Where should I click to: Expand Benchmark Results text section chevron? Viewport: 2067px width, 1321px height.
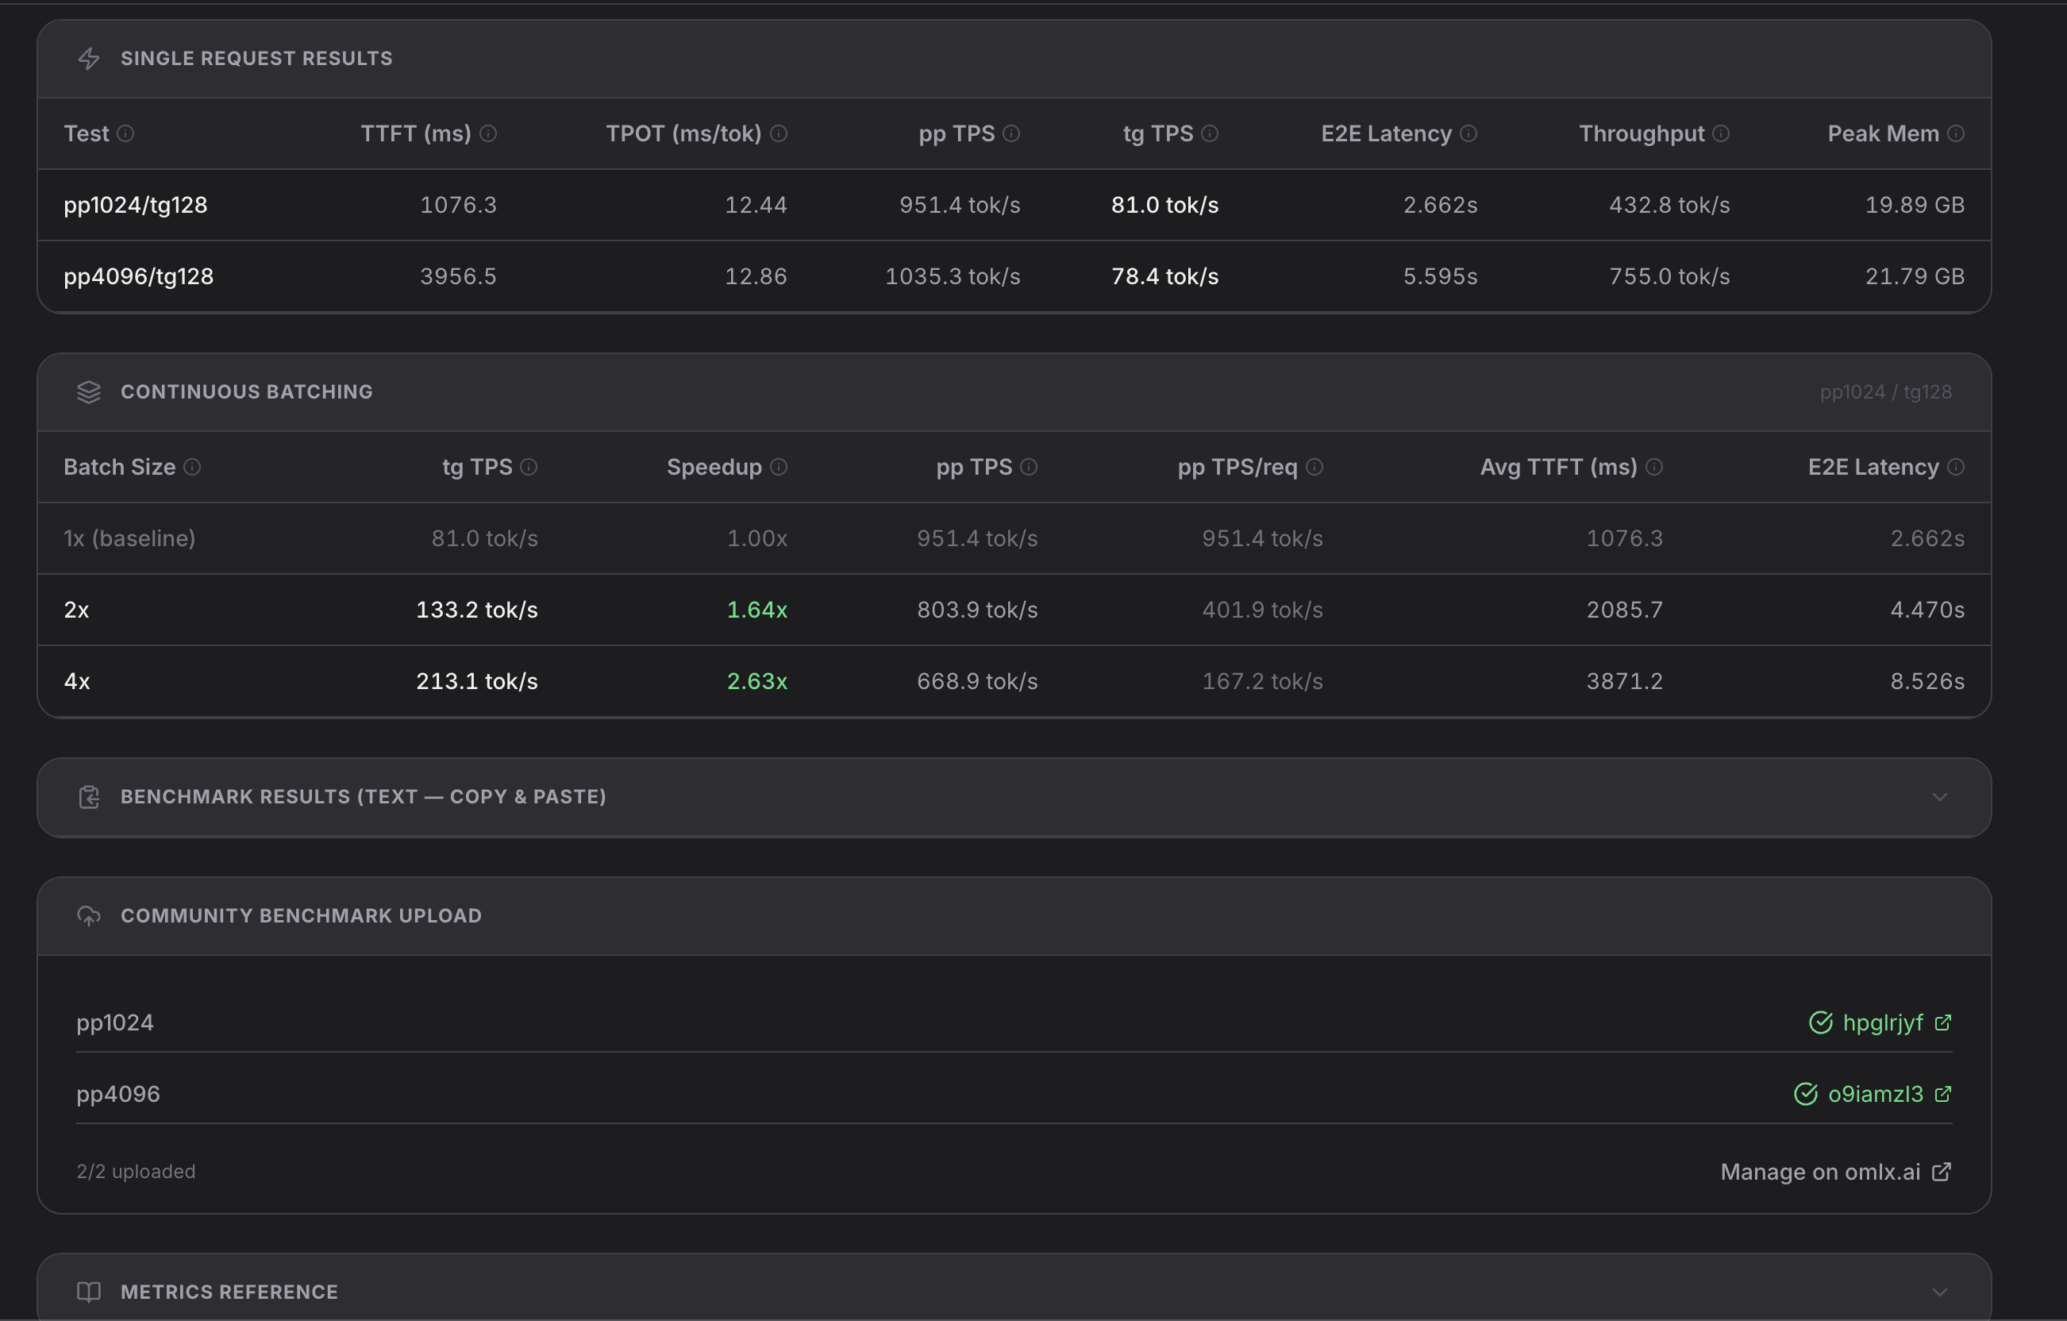(x=1940, y=797)
